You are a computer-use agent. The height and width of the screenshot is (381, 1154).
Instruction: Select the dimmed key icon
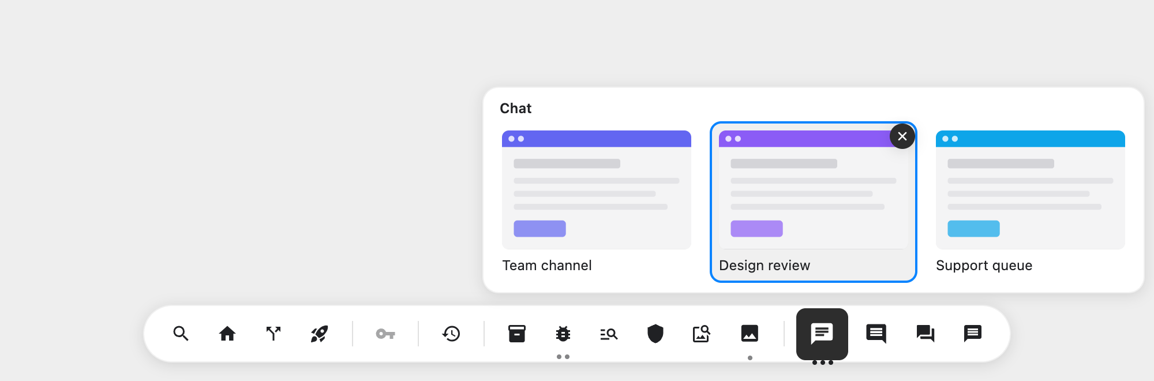[385, 334]
